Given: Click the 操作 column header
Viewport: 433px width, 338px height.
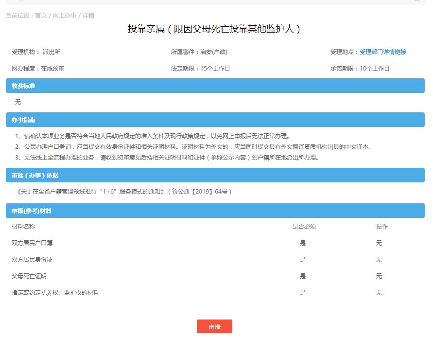Looking at the screenshot, I should 382,227.
